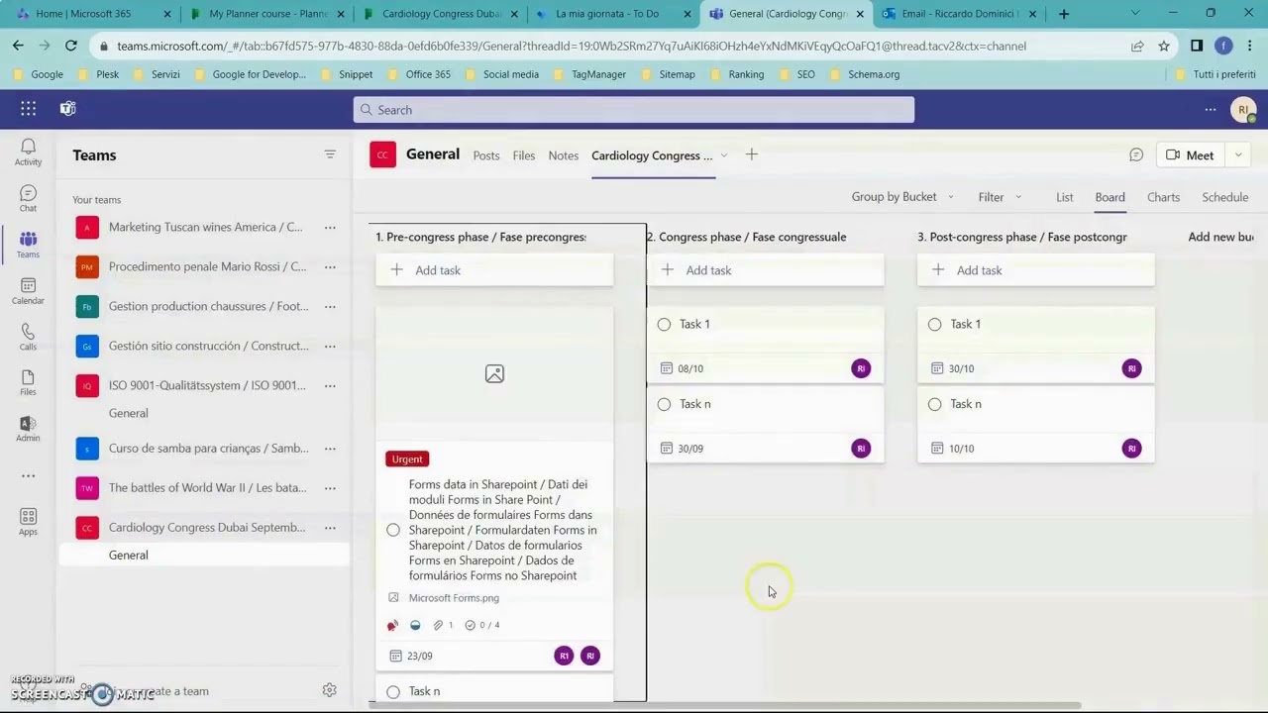Open manage teams gear icon

tap(330, 690)
